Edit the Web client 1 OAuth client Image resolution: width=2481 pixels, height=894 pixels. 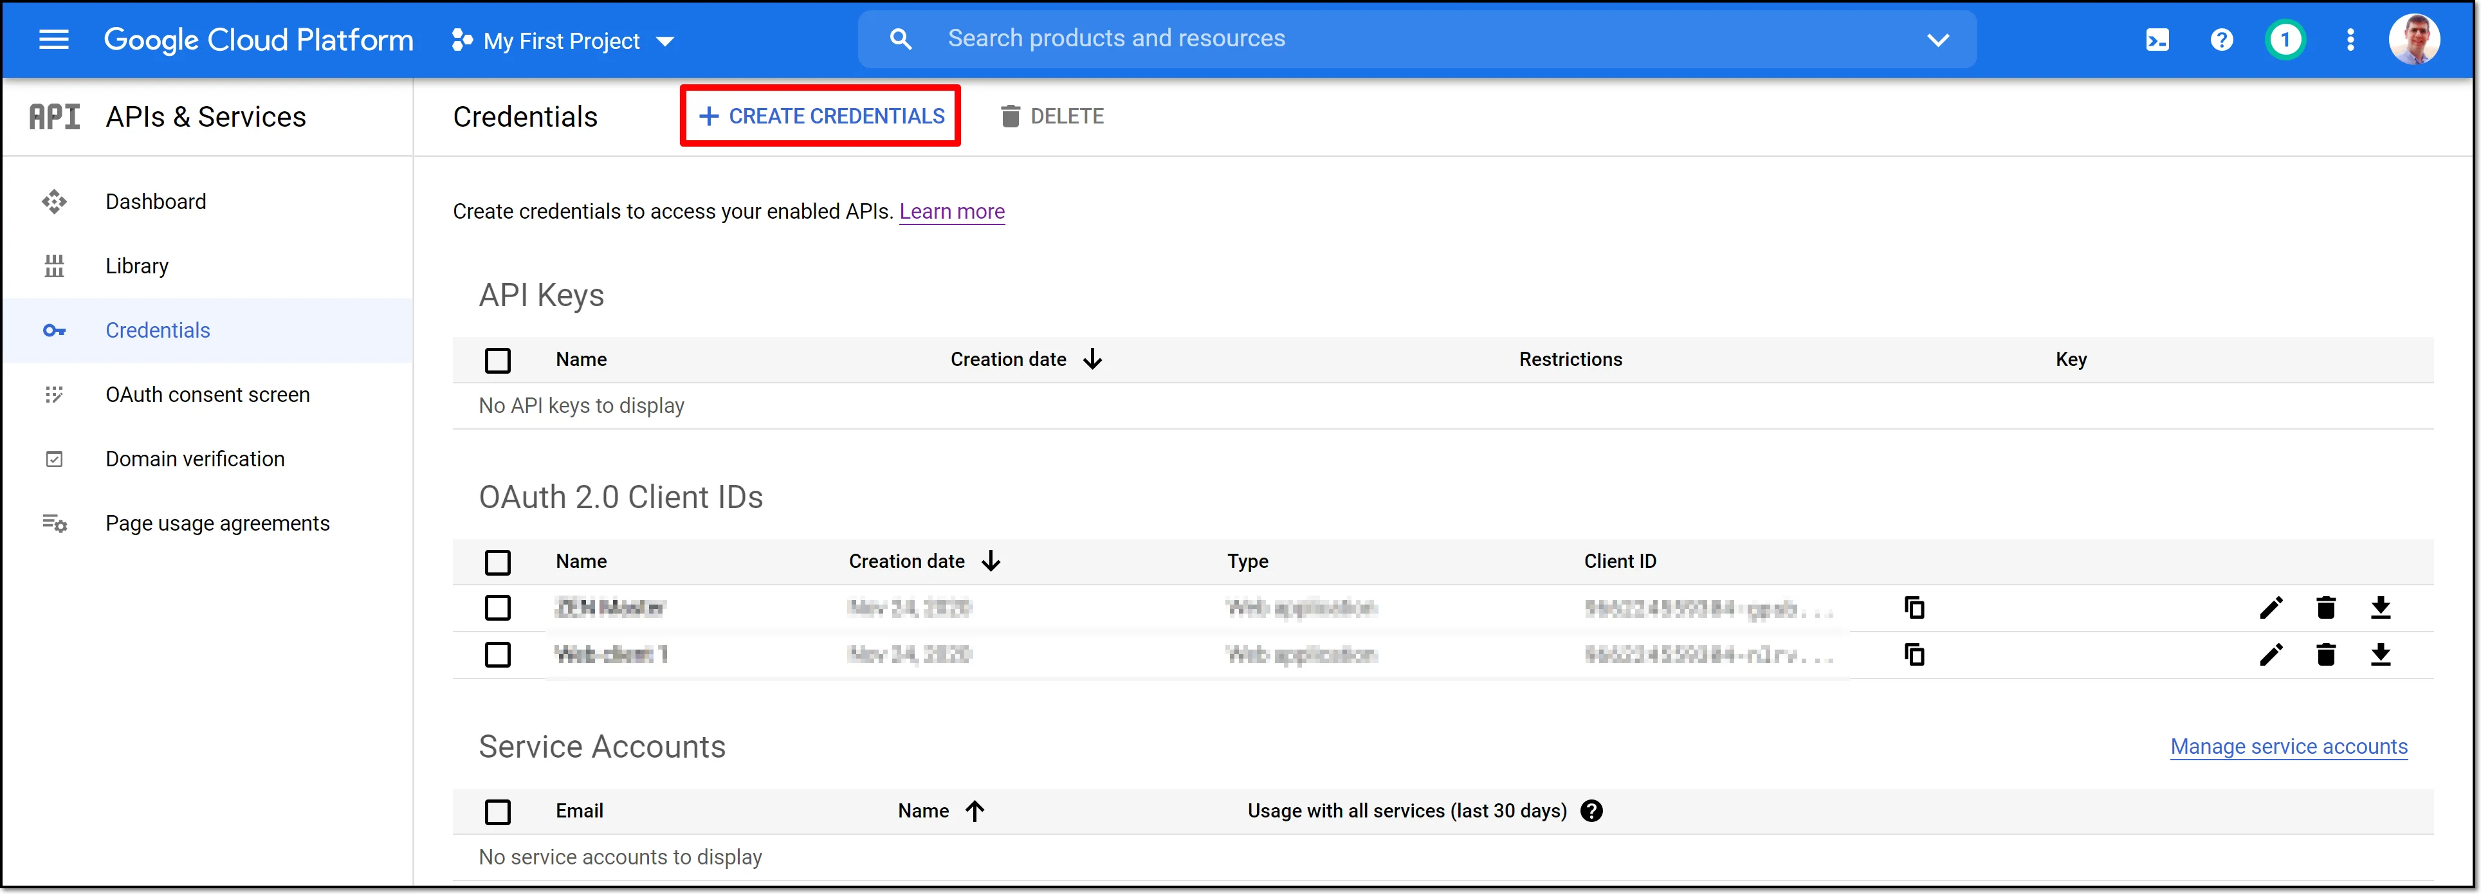click(2271, 655)
